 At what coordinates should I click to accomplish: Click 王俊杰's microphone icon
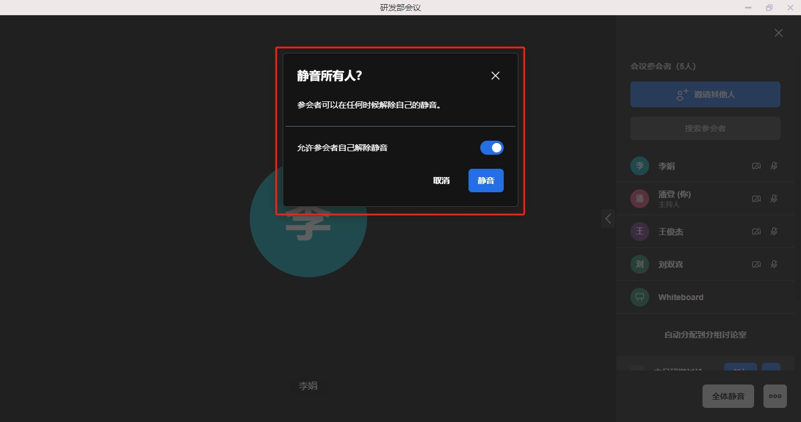tap(774, 232)
